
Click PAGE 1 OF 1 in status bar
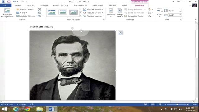click(7, 105)
